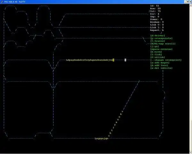Image resolution: width=192 pixels, height=154 pixels.
Task: Click the 'Row: 20' status line
Action: (155, 8)
